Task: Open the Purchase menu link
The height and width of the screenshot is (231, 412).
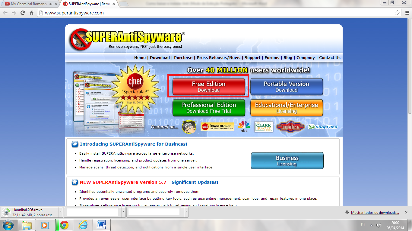Action: 183,57
